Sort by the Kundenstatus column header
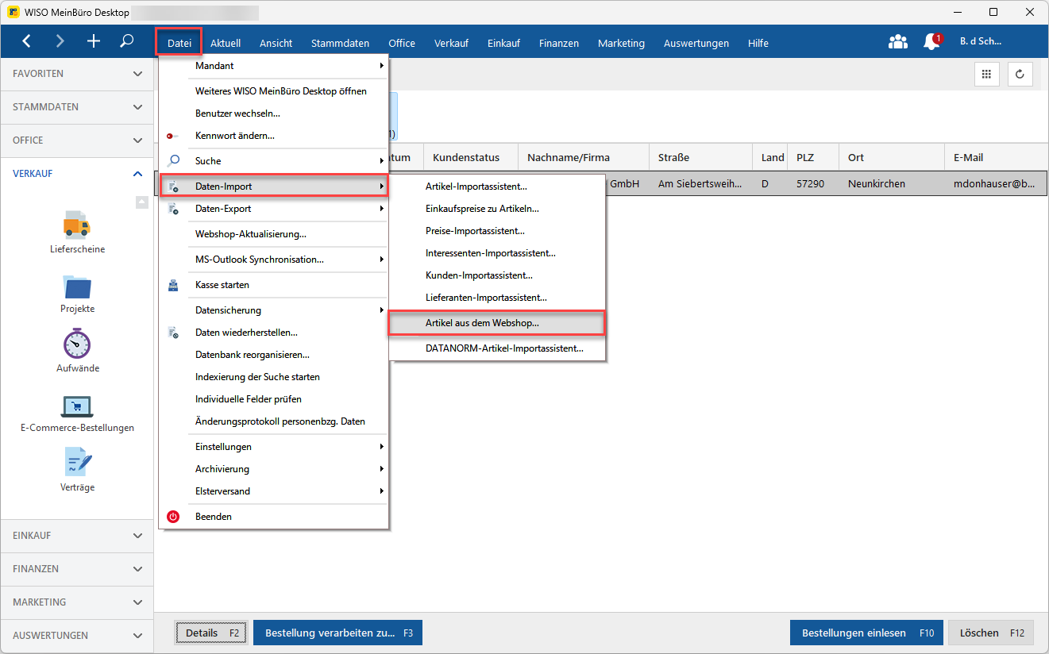The height and width of the screenshot is (654, 1049). click(x=471, y=157)
